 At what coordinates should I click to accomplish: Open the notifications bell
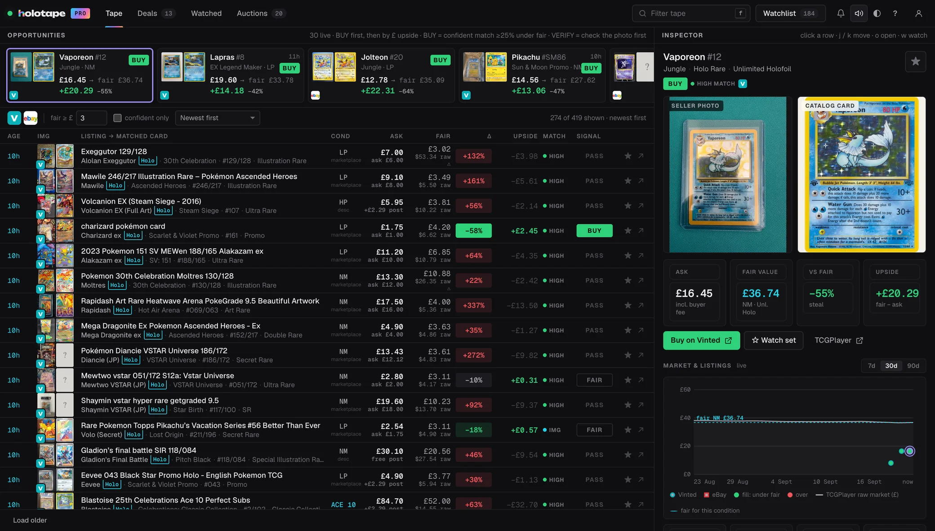pyautogui.click(x=841, y=13)
